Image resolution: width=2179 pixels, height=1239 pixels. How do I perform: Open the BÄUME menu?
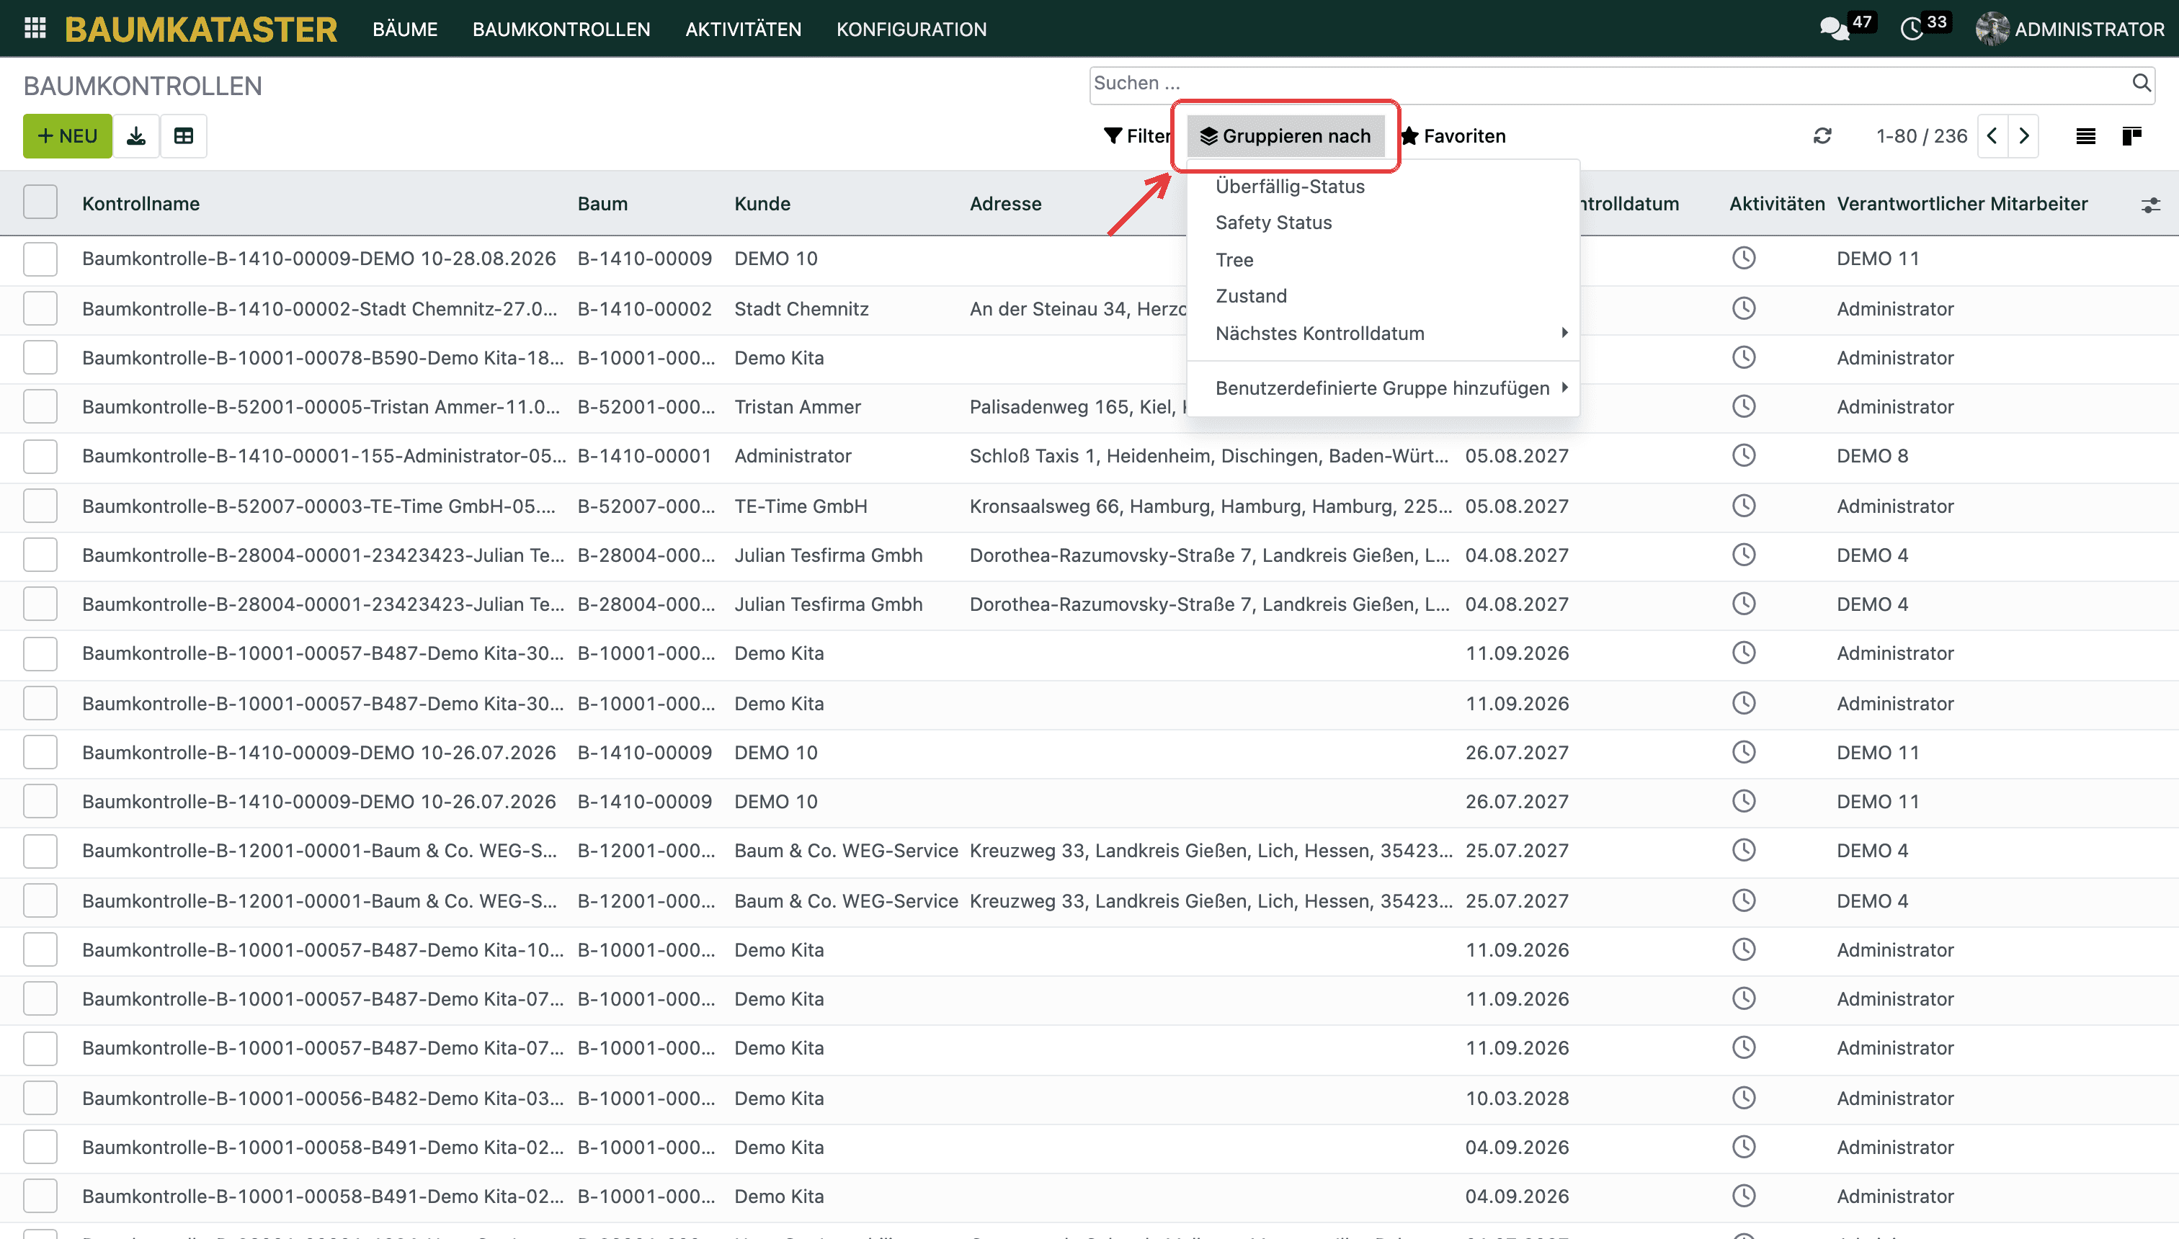tap(405, 29)
